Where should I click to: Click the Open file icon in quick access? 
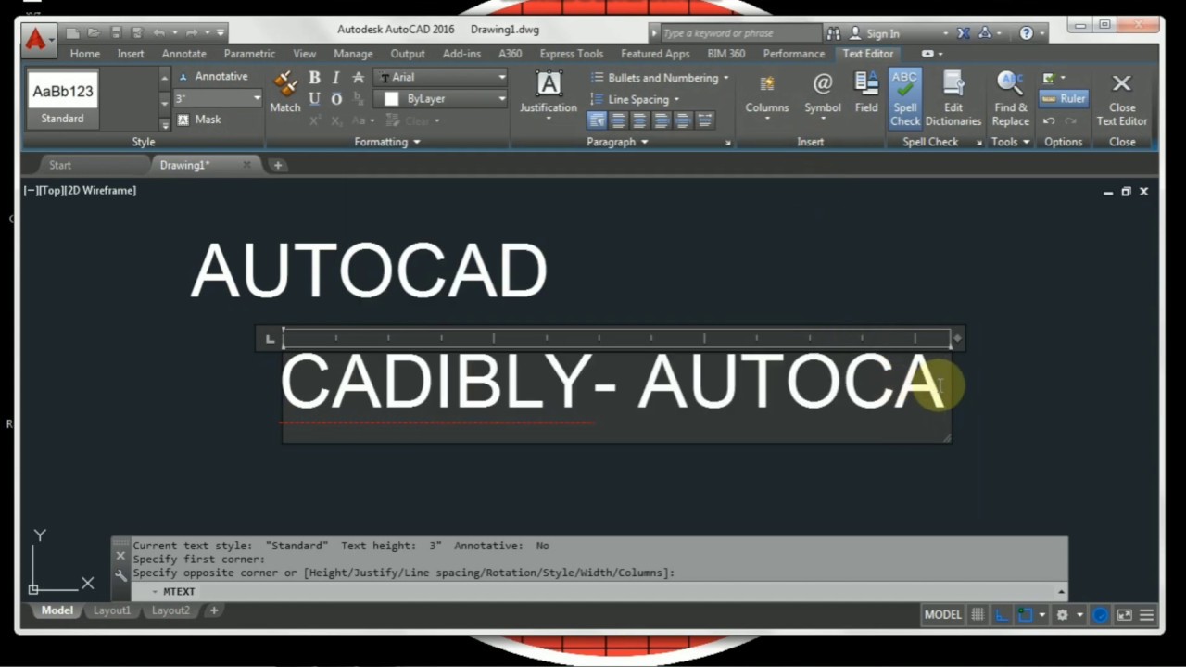(x=94, y=33)
